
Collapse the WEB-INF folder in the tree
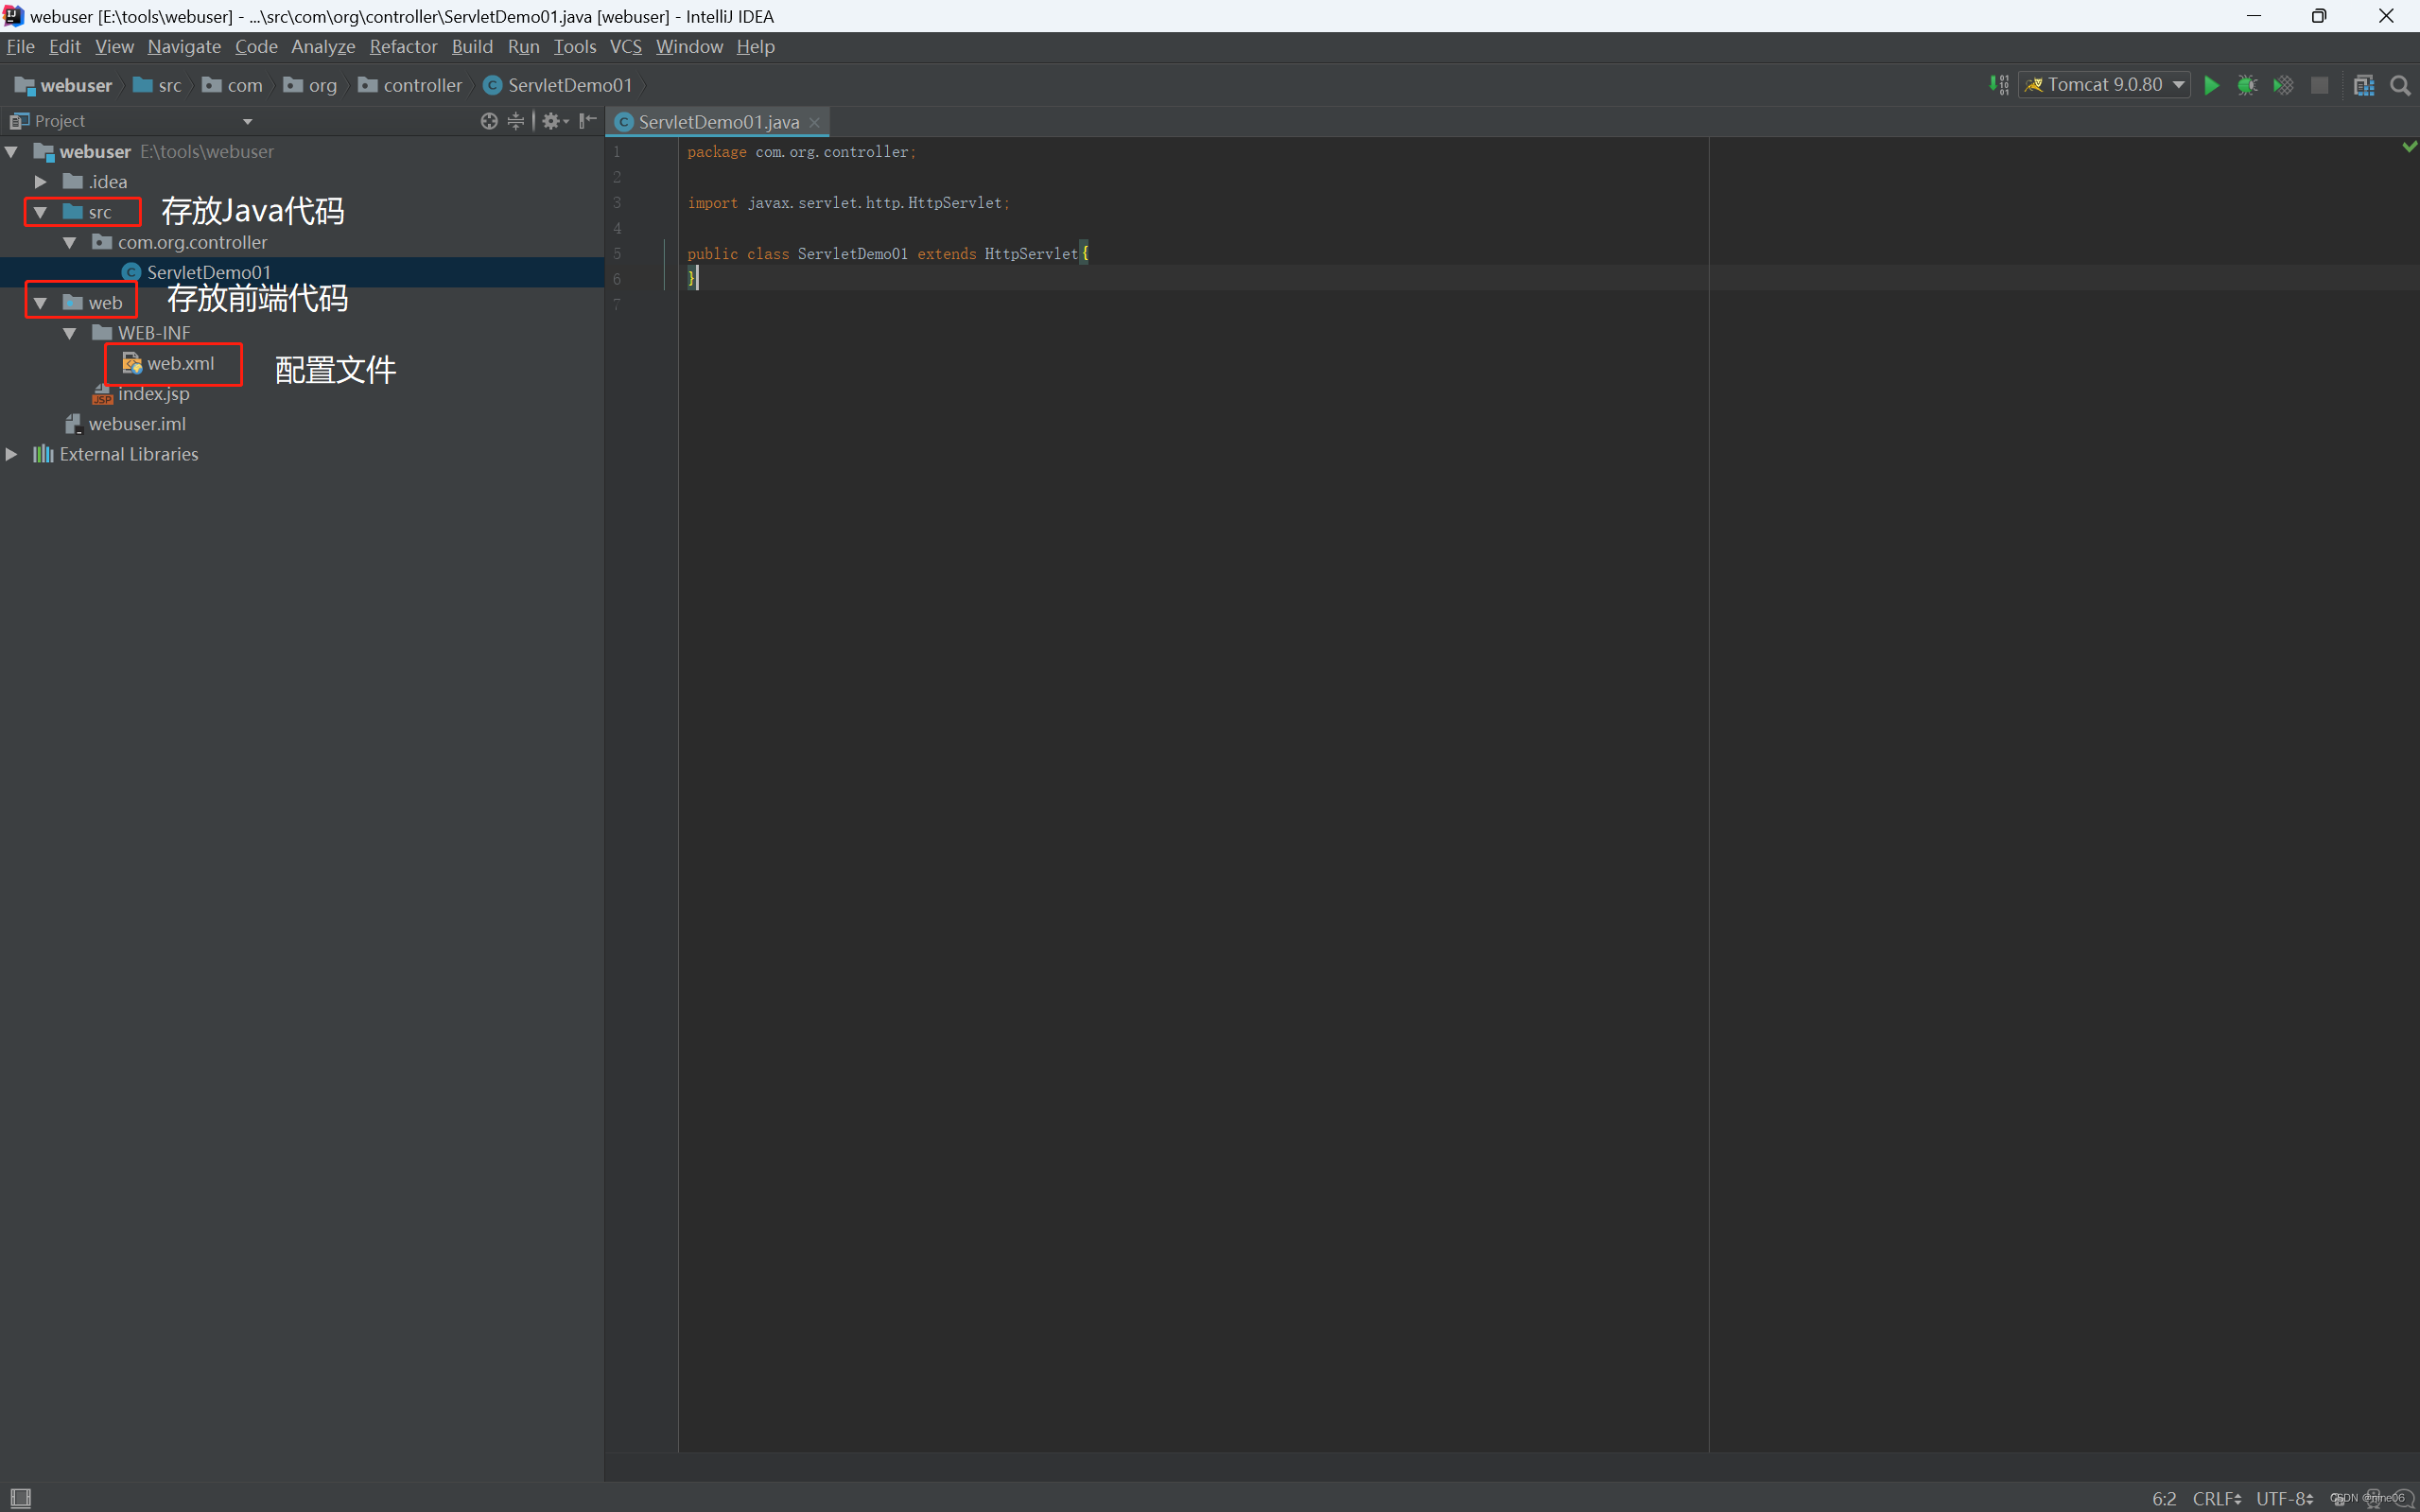69,332
